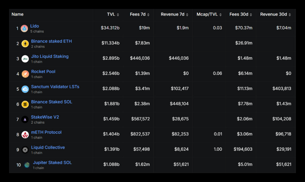Sort by Fees 30d column arrows

tap(251, 15)
